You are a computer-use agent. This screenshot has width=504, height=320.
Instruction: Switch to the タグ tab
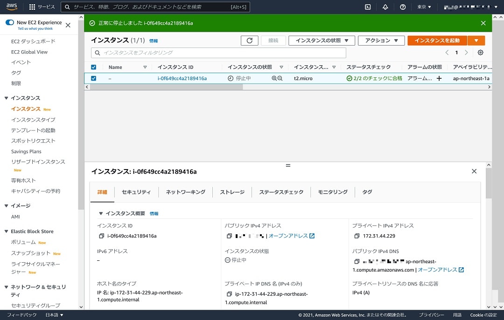tap(367, 192)
